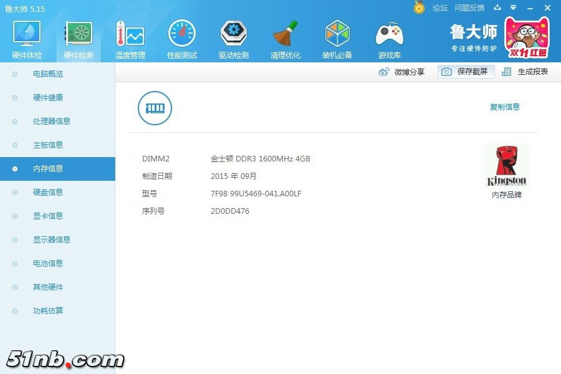Viewport: 561px width, 374px height.
Task: Click the Kingston memory brand logo
Action: click(506, 166)
